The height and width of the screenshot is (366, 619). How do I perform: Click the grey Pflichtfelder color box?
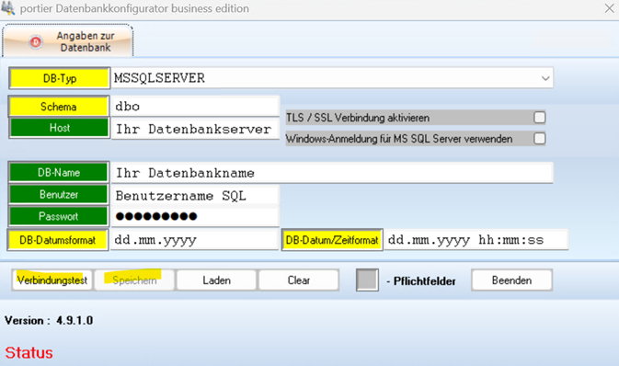(x=367, y=280)
